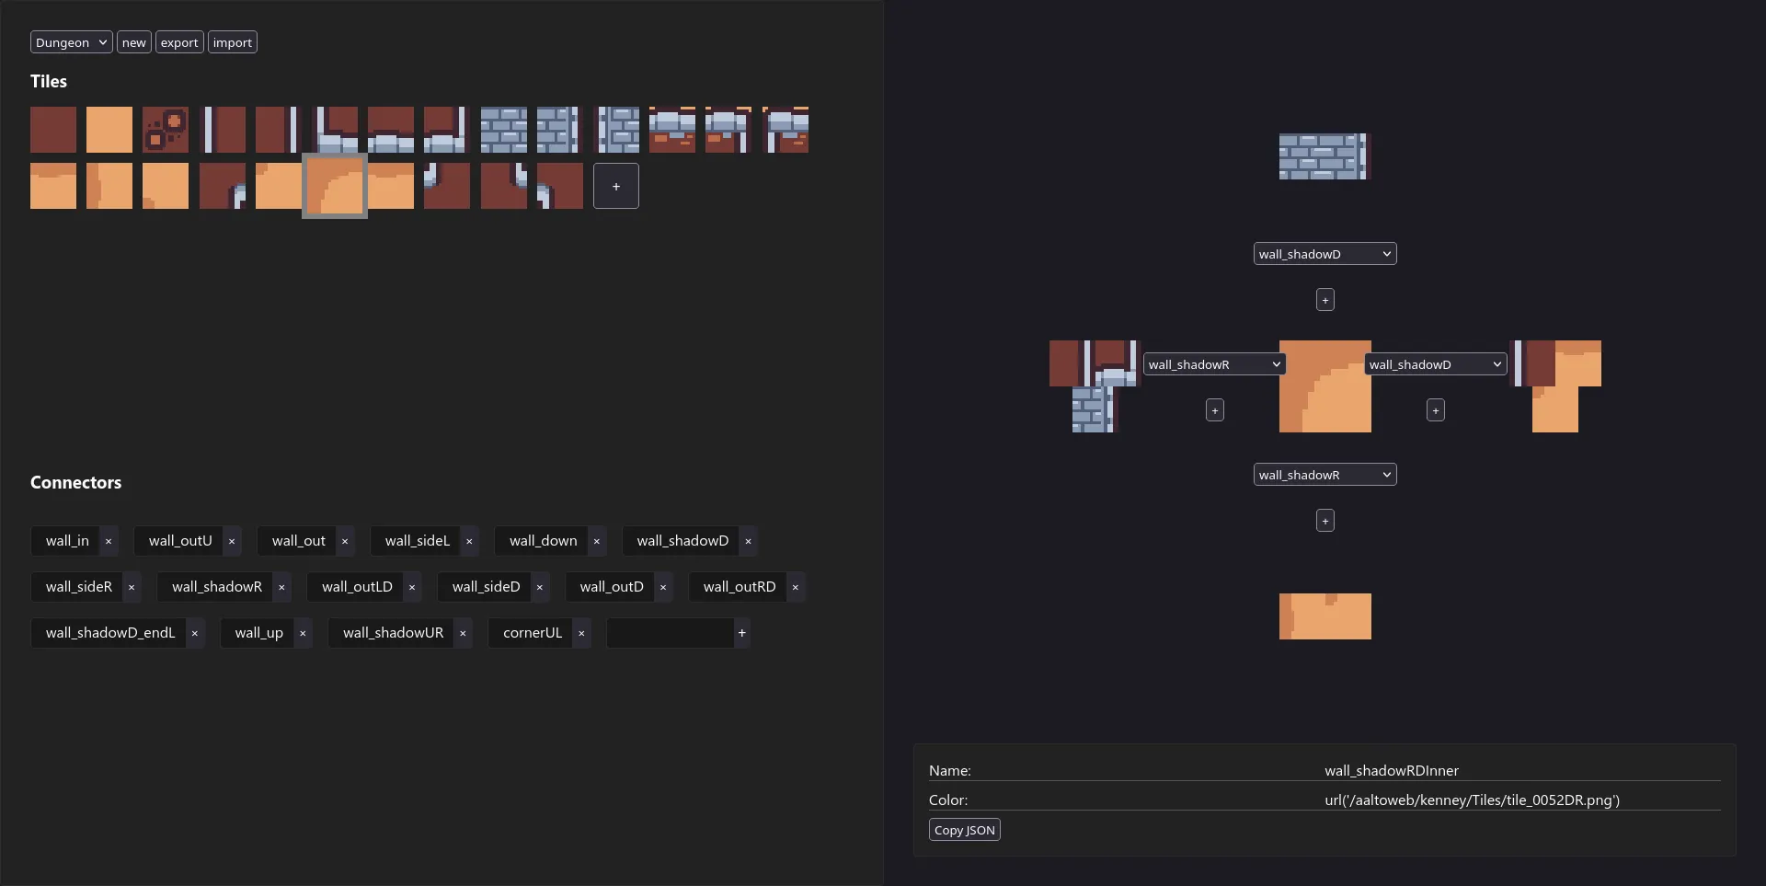Add another connector to right side

1436,410
